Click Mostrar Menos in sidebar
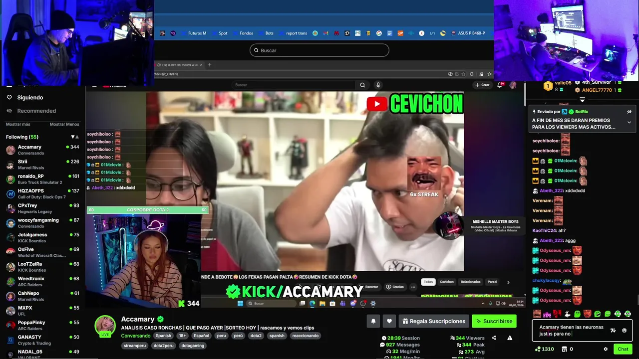The height and width of the screenshot is (359, 639). tap(64, 124)
